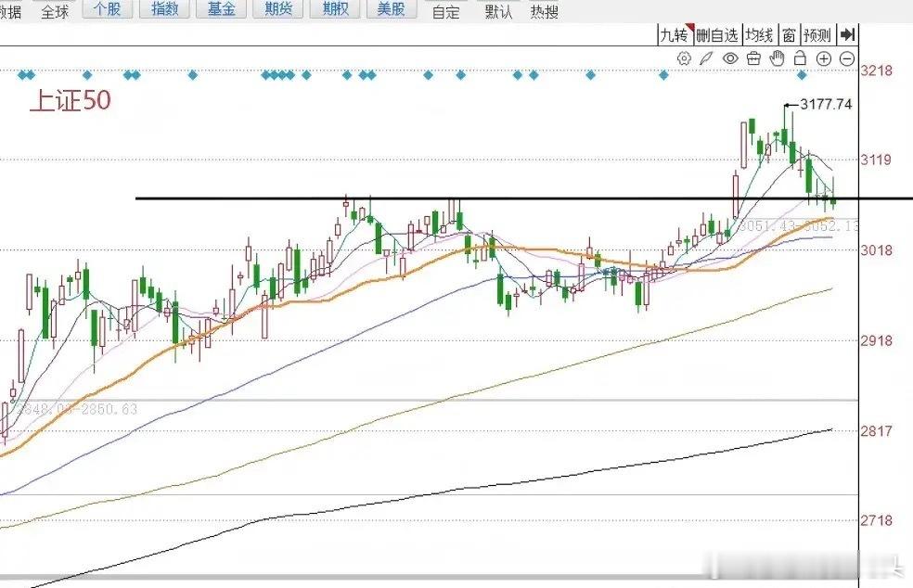The width and height of the screenshot is (913, 588).
Task: Zoom out with the minus icon
Action: pyautogui.click(x=847, y=58)
